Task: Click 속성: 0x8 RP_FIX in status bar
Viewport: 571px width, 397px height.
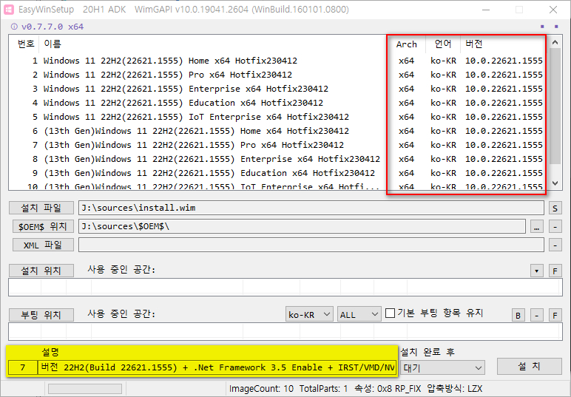Action: [x=388, y=389]
